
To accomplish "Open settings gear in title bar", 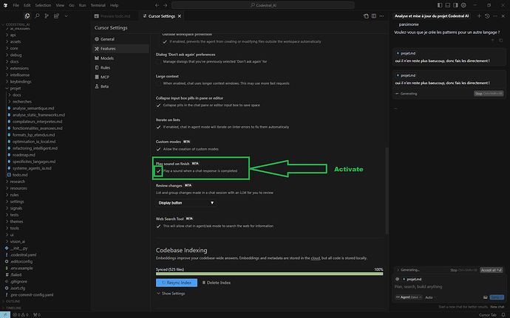I will (463, 5).
